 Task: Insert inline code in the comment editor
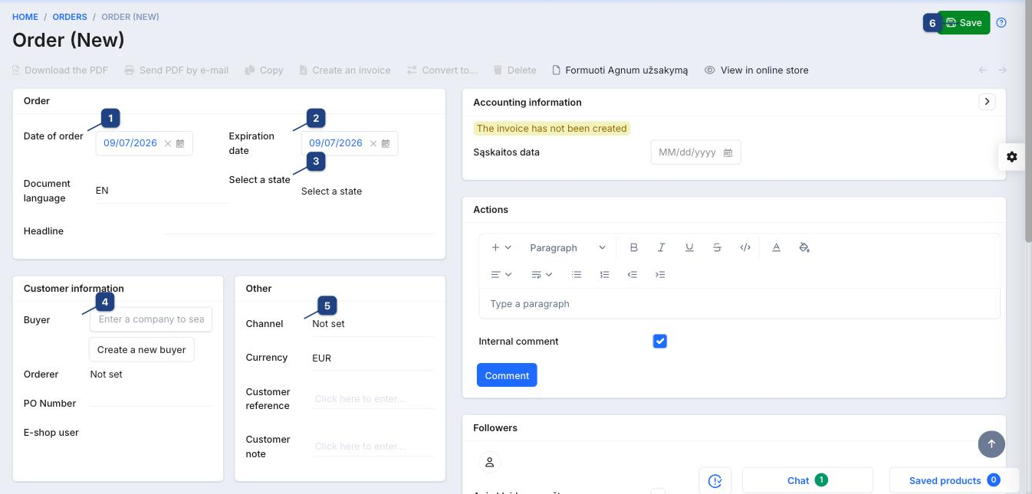coord(744,247)
